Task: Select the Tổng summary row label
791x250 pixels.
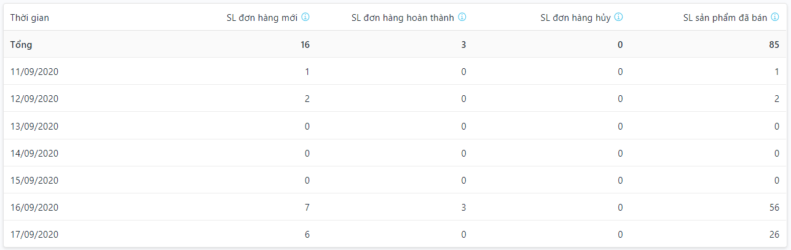Action: click(22, 45)
